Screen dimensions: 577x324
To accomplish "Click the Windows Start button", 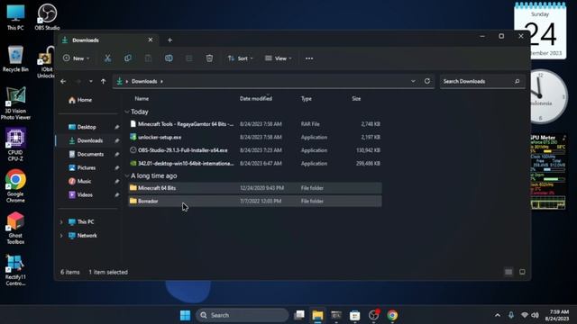I will [x=185, y=315].
